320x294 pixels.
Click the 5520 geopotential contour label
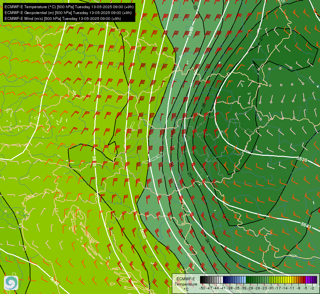[302, 159]
